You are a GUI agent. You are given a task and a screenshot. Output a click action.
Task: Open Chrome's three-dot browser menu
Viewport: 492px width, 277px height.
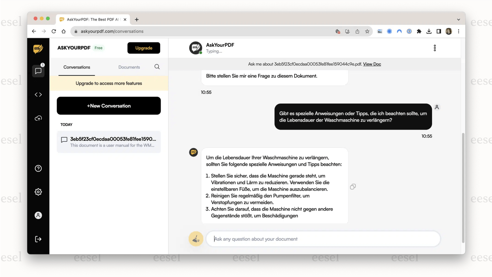point(459,31)
